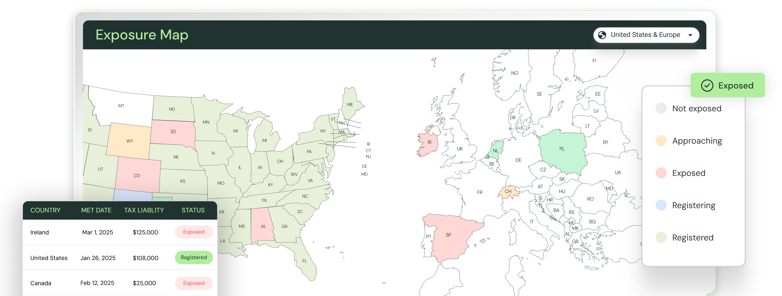Image resolution: width=782 pixels, height=296 pixels.
Task: Expand region selector with the caret arrow
Action: (x=690, y=35)
